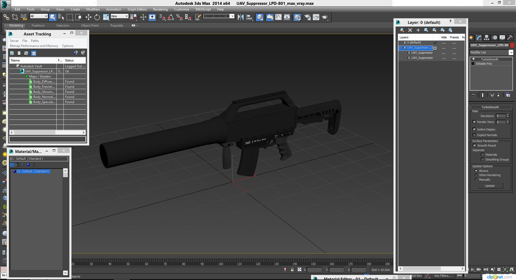Activate the Select and Uniform Scale tool
Screen dimensions: 516x280
(x=106, y=17)
